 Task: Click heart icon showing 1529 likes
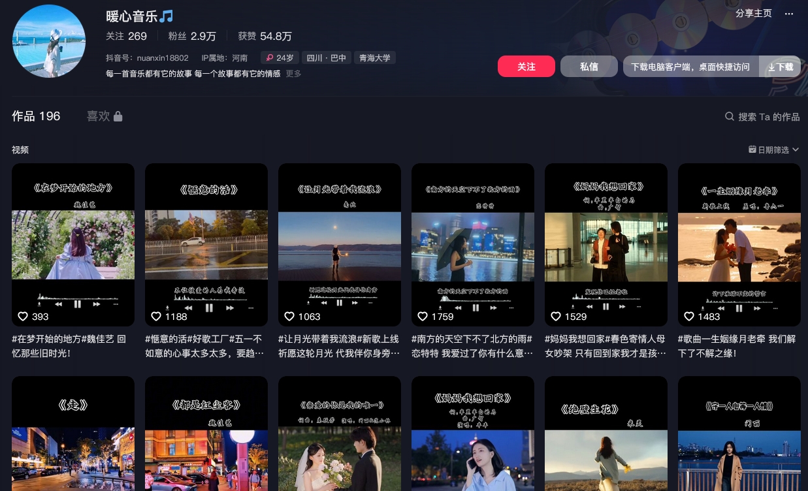pos(556,317)
